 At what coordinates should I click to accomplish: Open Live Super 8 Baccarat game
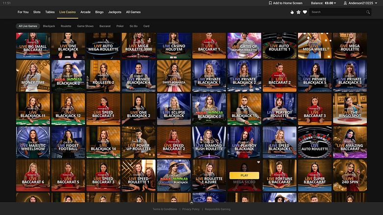click(315, 175)
